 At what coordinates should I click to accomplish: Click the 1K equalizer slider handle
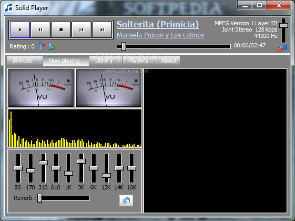(68, 173)
